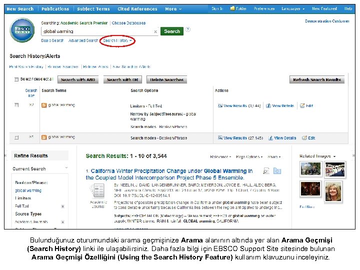Screen dimensions: 360x270
Task: Click the green Search button
Action: 172,31
